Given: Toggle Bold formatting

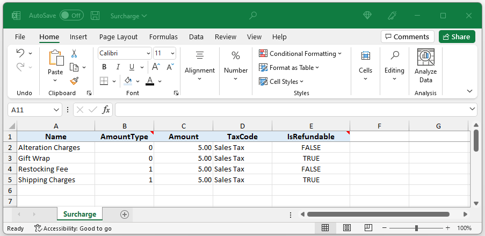Looking at the screenshot, I should coord(104,67).
